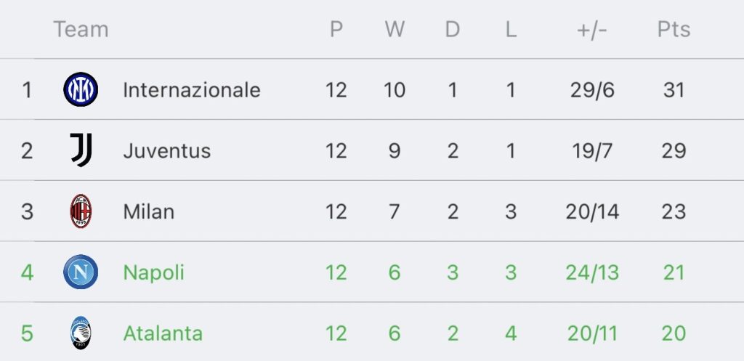Click the W wins column header
The height and width of the screenshot is (361, 744).
click(395, 29)
